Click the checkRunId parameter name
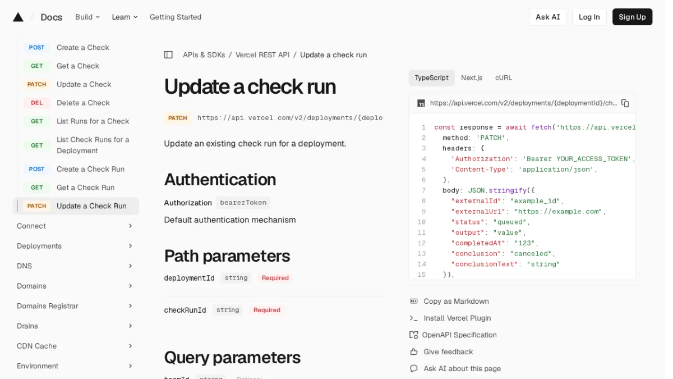 click(185, 310)
